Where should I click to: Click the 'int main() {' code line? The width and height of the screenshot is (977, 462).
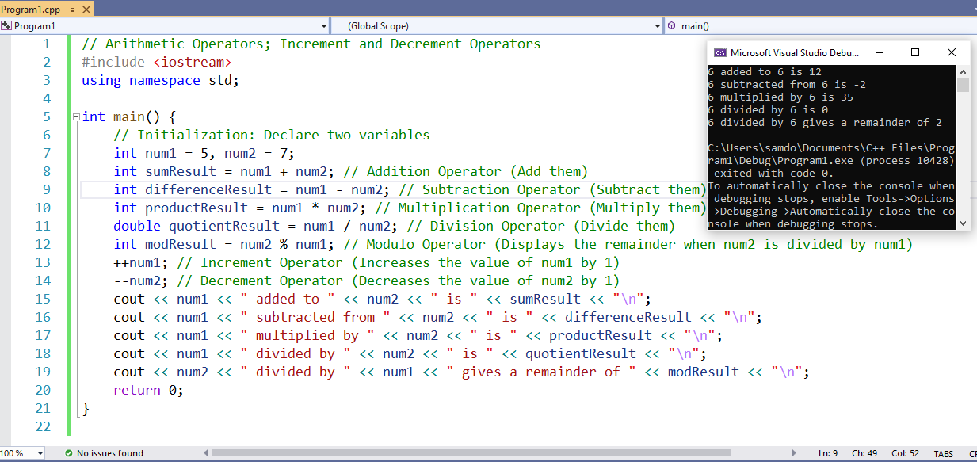(x=129, y=116)
